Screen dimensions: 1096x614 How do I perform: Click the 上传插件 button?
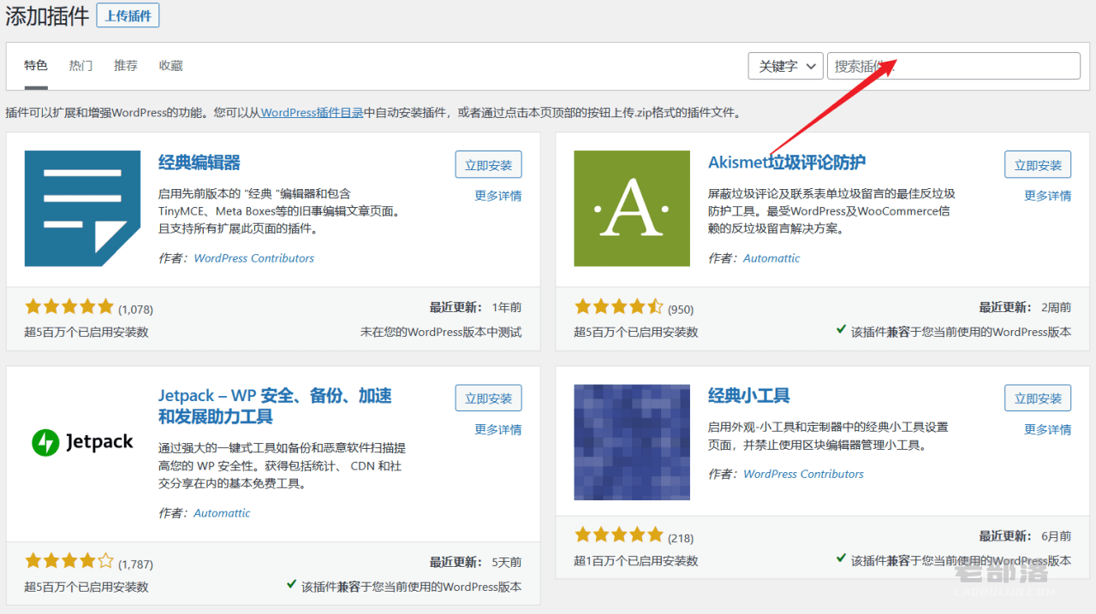[128, 15]
